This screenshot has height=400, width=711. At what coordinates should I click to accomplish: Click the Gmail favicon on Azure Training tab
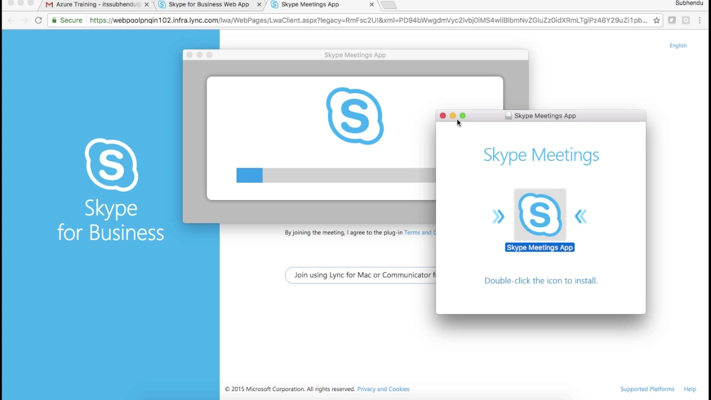(49, 4)
